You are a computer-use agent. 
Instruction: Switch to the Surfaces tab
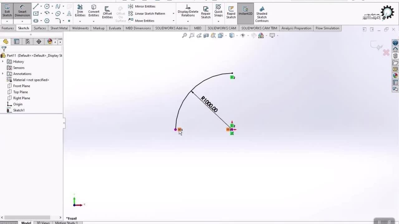coord(40,28)
